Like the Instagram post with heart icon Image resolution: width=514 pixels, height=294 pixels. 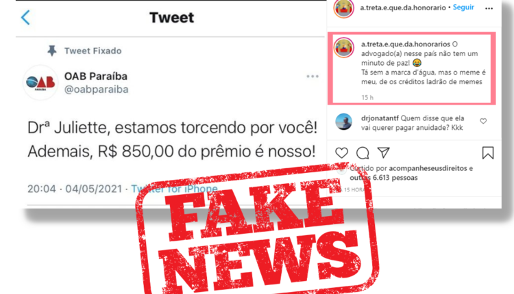341,152
